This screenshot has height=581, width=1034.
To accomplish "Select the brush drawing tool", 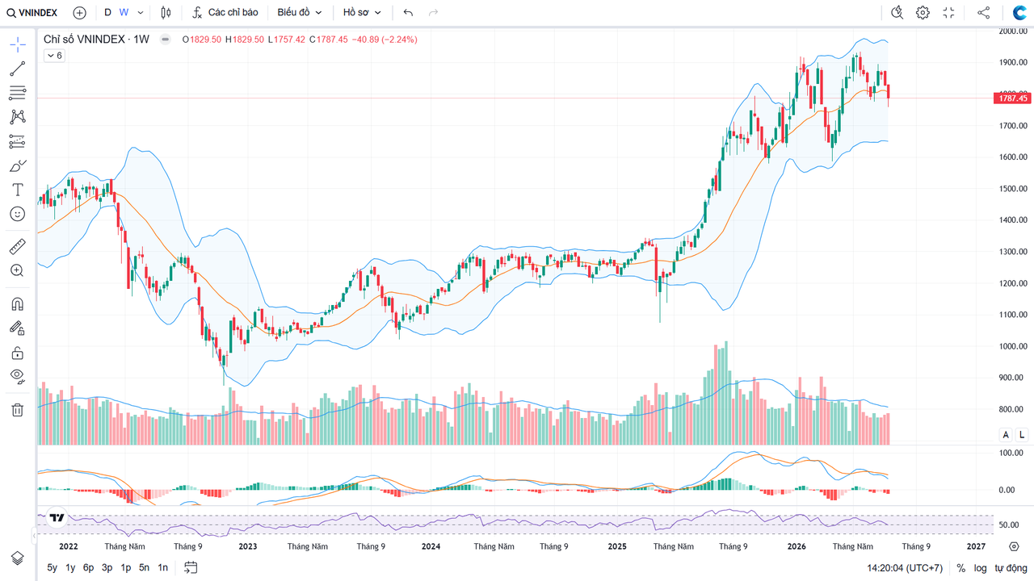I will click(17, 165).
